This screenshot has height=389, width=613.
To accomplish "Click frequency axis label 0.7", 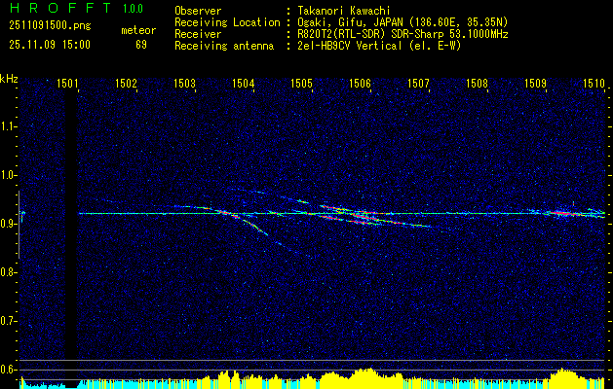I will coord(8,321).
